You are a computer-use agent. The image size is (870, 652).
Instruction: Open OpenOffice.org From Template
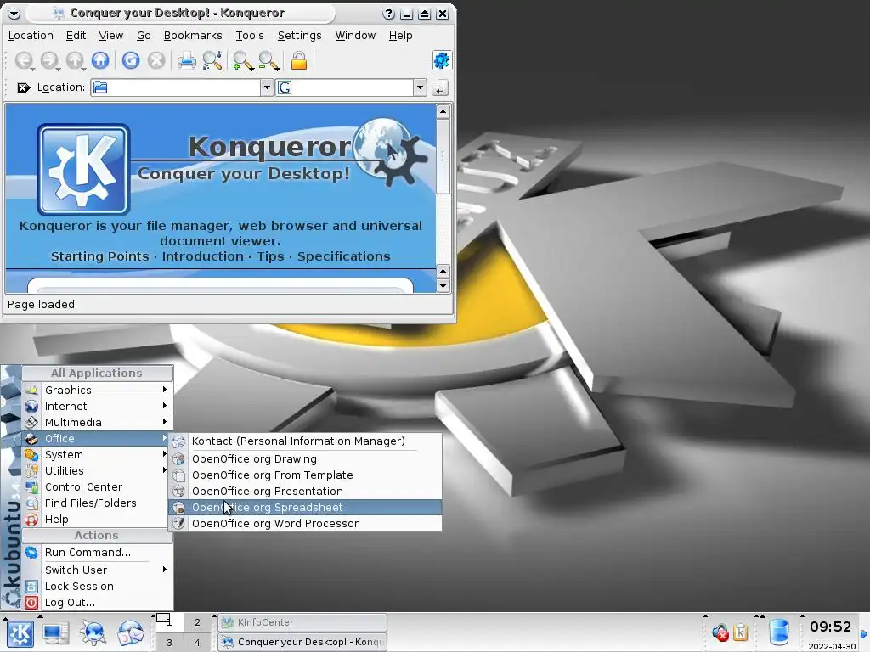pyautogui.click(x=305, y=475)
